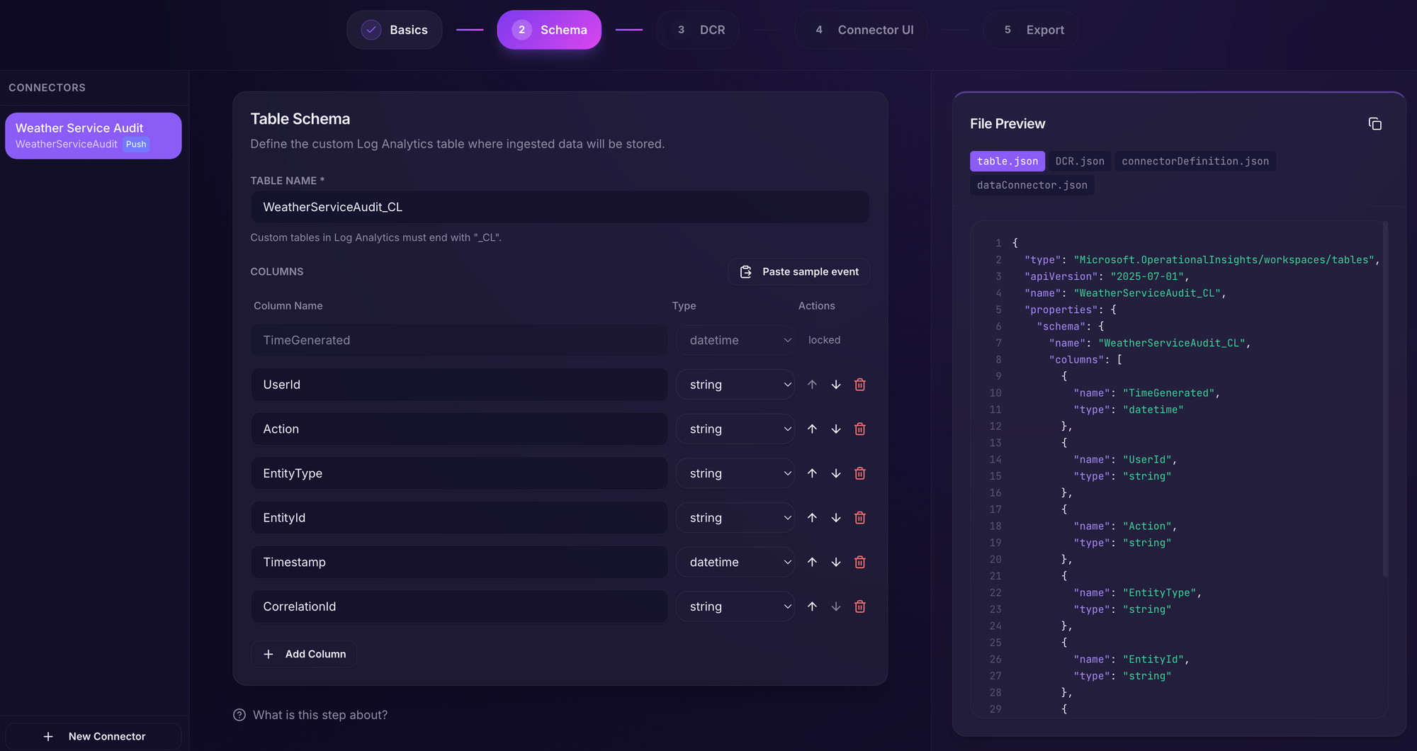
Task: Move the Action column up
Action: tap(812, 429)
